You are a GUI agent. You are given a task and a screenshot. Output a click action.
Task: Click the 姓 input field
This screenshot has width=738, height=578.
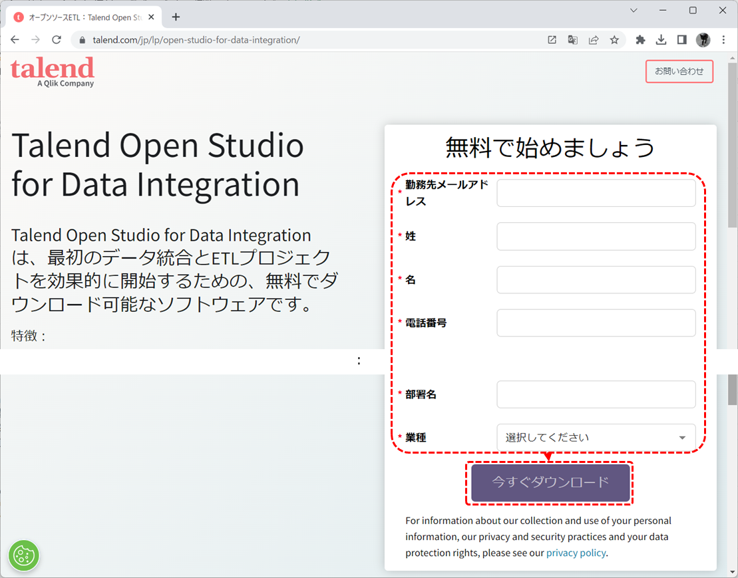(596, 236)
